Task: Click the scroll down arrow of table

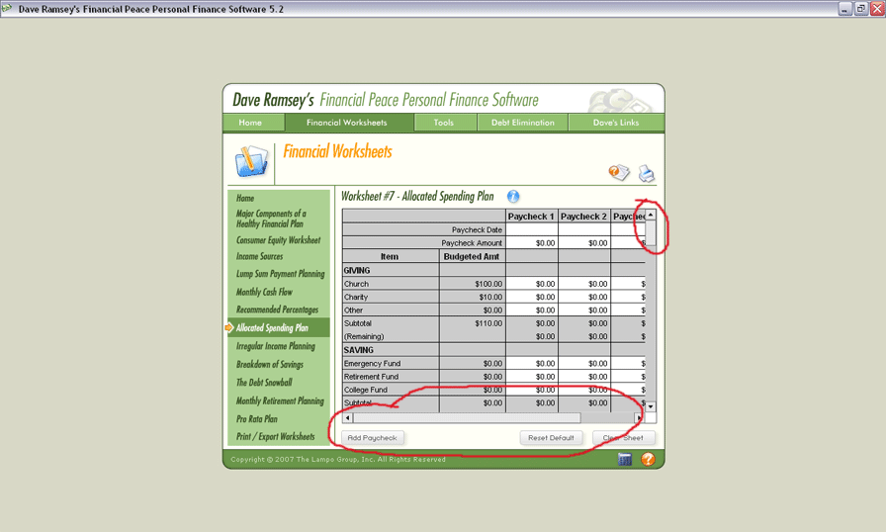Action: coord(651,406)
